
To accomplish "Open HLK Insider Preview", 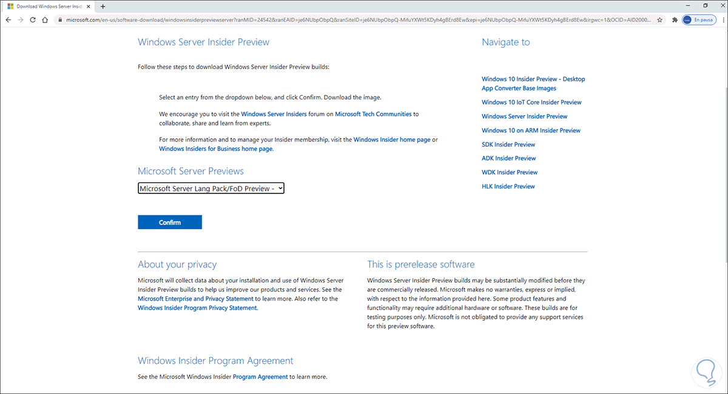I will [508, 186].
